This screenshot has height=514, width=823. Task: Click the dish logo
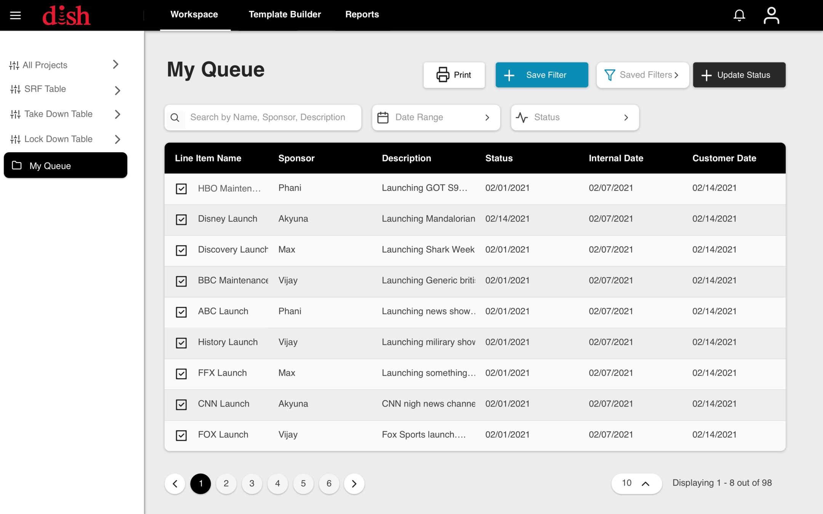coord(66,16)
